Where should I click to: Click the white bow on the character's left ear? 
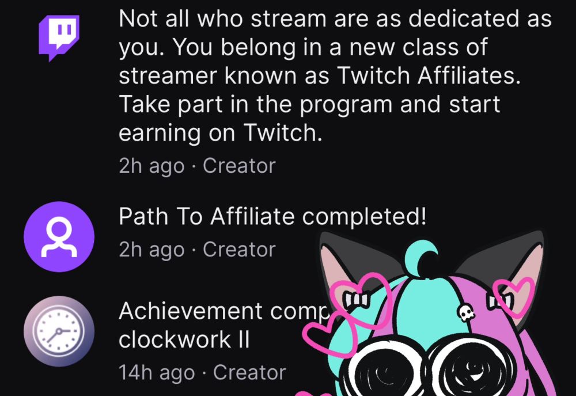click(x=355, y=299)
